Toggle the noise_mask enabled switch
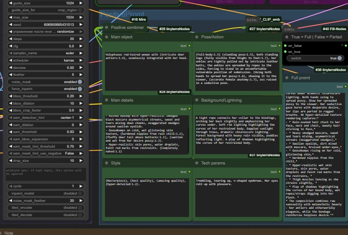Image resolution: width=348 pixels, height=235 pixels. (x=80, y=82)
